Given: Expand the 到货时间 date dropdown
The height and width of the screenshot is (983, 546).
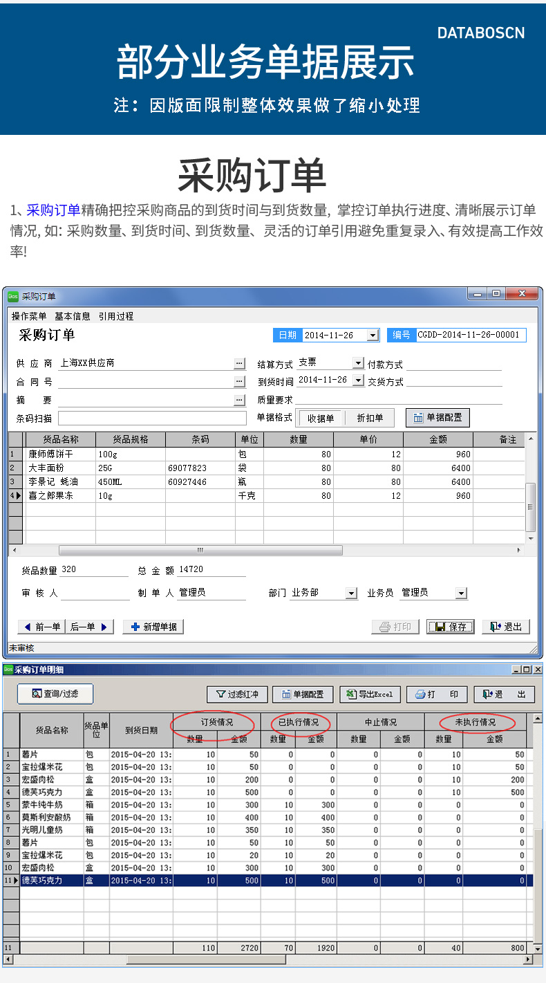Looking at the screenshot, I should pos(357,380).
